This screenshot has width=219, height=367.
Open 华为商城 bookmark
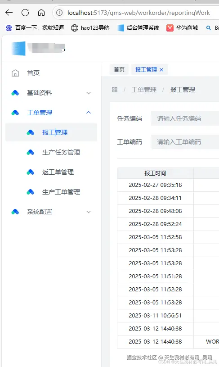point(182,28)
